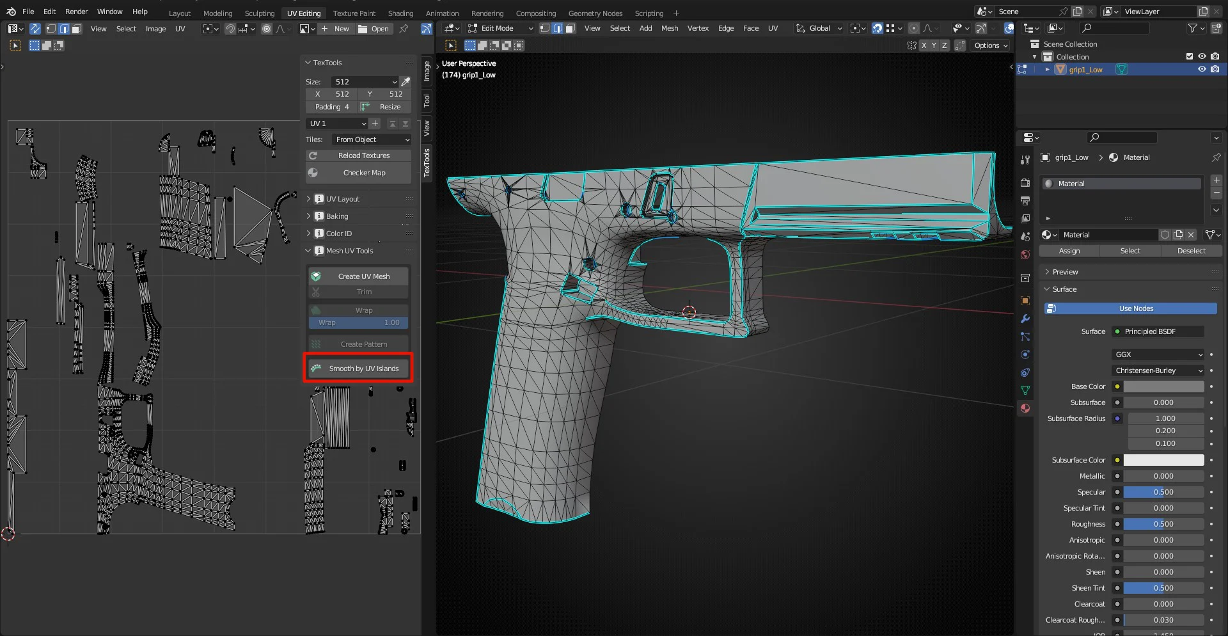
Task: Open the Vertex menu in 3D viewport
Action: coord(698,28)
